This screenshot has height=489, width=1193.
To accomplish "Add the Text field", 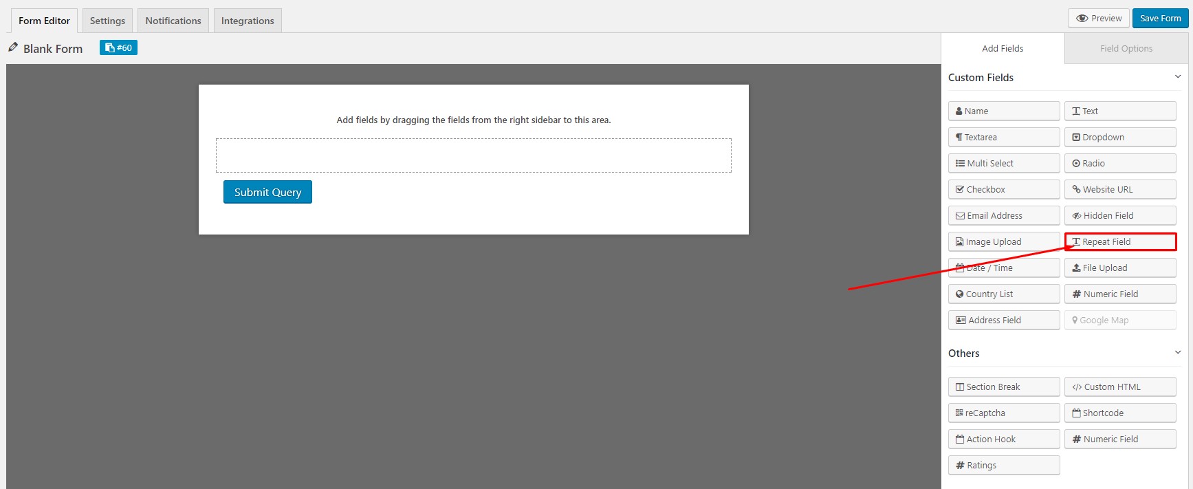I will pyautogui.click(x=1120, y=111).
